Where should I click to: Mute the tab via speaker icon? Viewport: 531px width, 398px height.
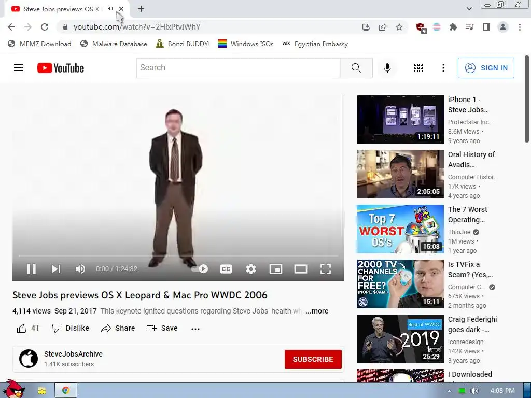(110, 9)
